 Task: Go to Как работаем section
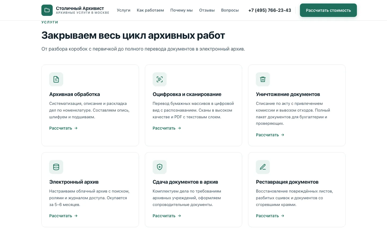(x=150, y=10)
